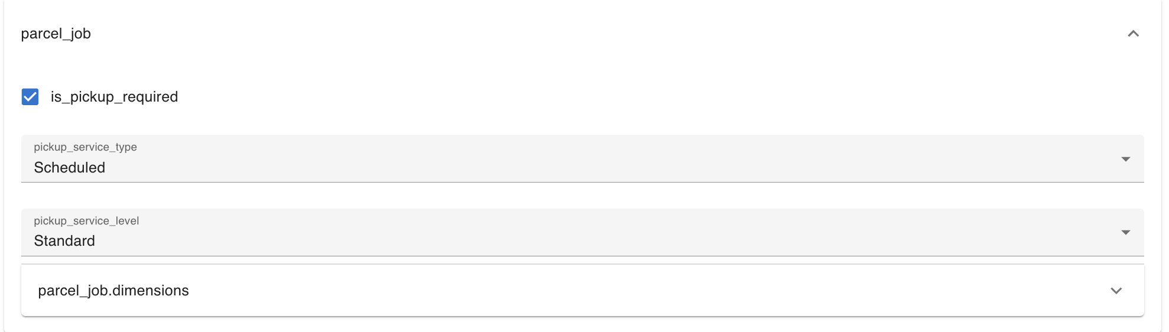The width and height of the screenshot is (1169, 332).
Task: Click the pickup_service_level field label
Action: [86, 221]
